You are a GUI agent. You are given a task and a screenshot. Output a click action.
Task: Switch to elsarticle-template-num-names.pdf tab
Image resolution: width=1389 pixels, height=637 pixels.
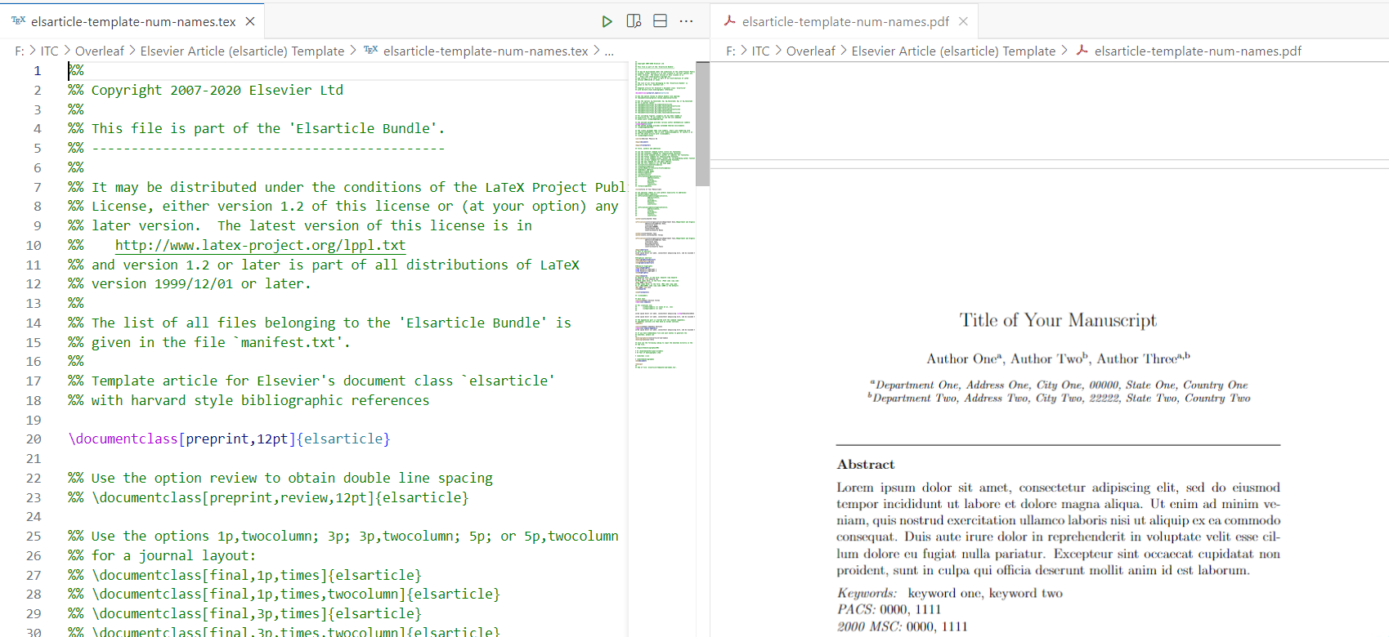pos(845,21)
